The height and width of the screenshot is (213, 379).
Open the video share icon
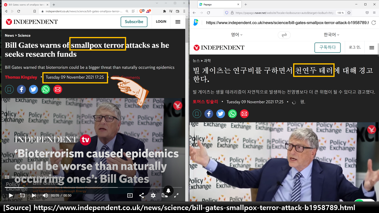click(142, 195)
